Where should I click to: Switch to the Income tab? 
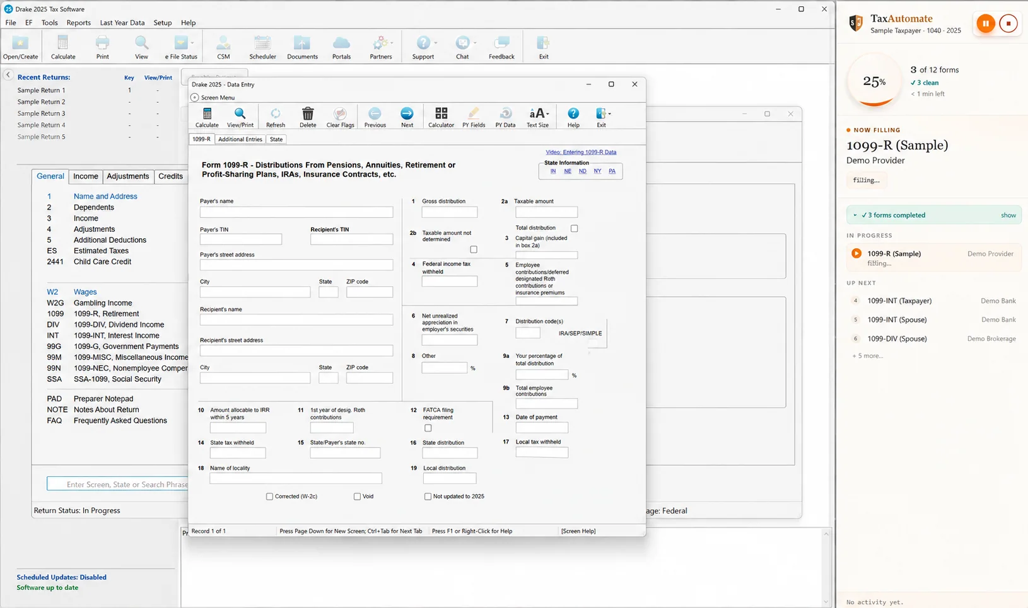coord(86,176)
